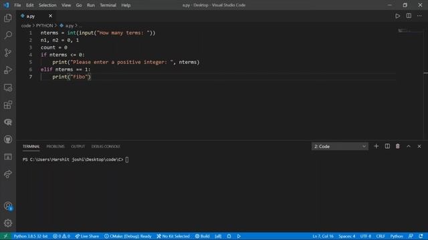Click the PYTHON breadcrumb segment
Screen dimensions: 428x240
click(45, 25)
